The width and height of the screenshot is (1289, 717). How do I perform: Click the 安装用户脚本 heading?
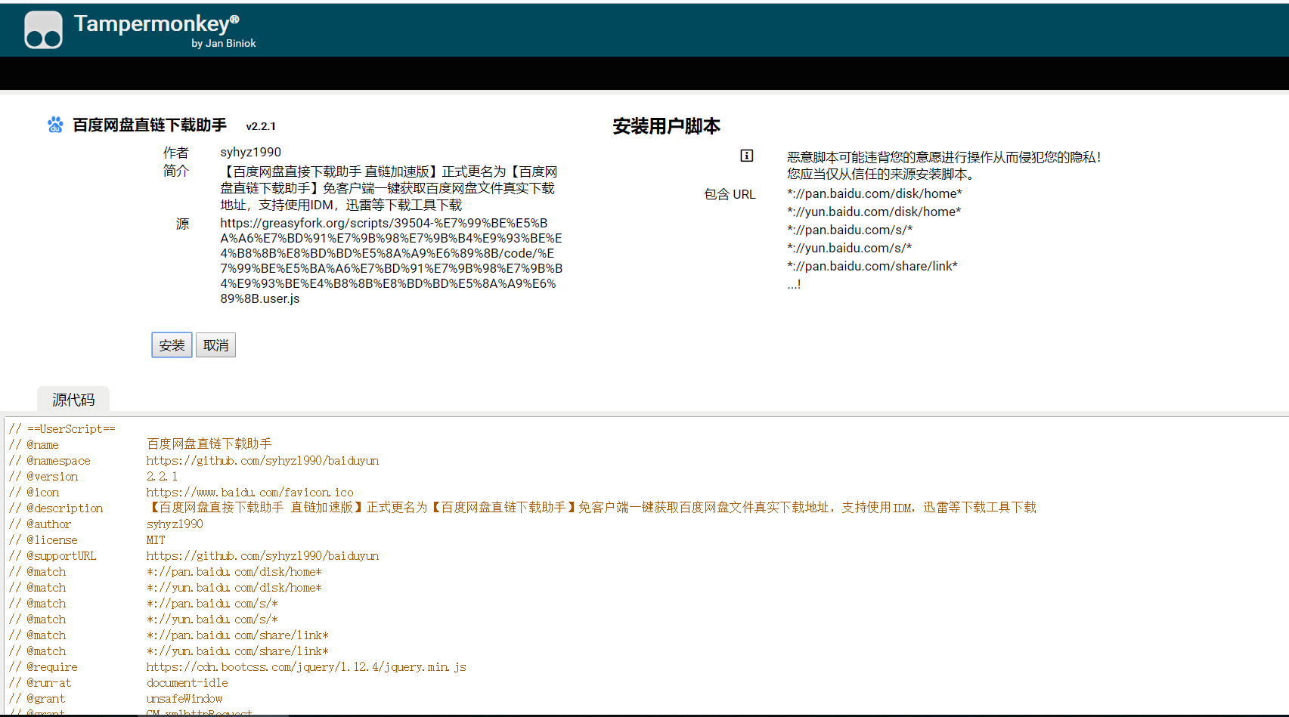click(666, 126)
